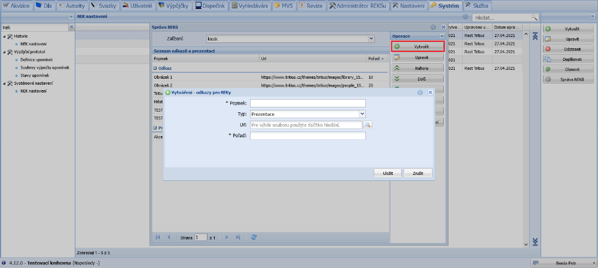Screen dimensions: 598x268
Task: Click the Zrušit button
Action: click(417, 173)
